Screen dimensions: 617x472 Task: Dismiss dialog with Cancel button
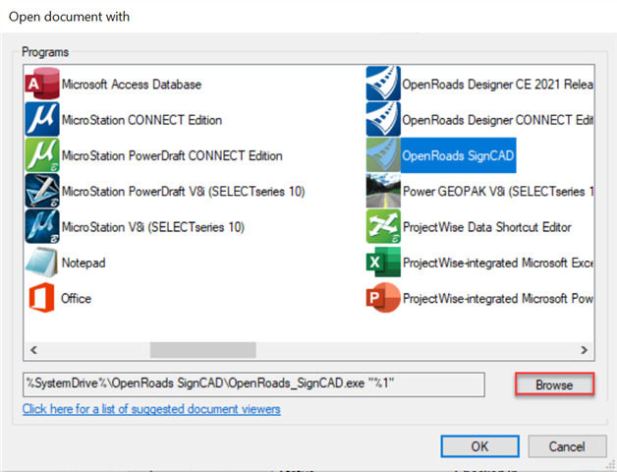(567, 446)
